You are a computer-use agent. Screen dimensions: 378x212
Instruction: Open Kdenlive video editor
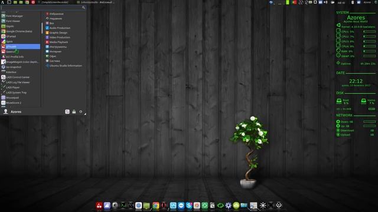coord(21,72)
